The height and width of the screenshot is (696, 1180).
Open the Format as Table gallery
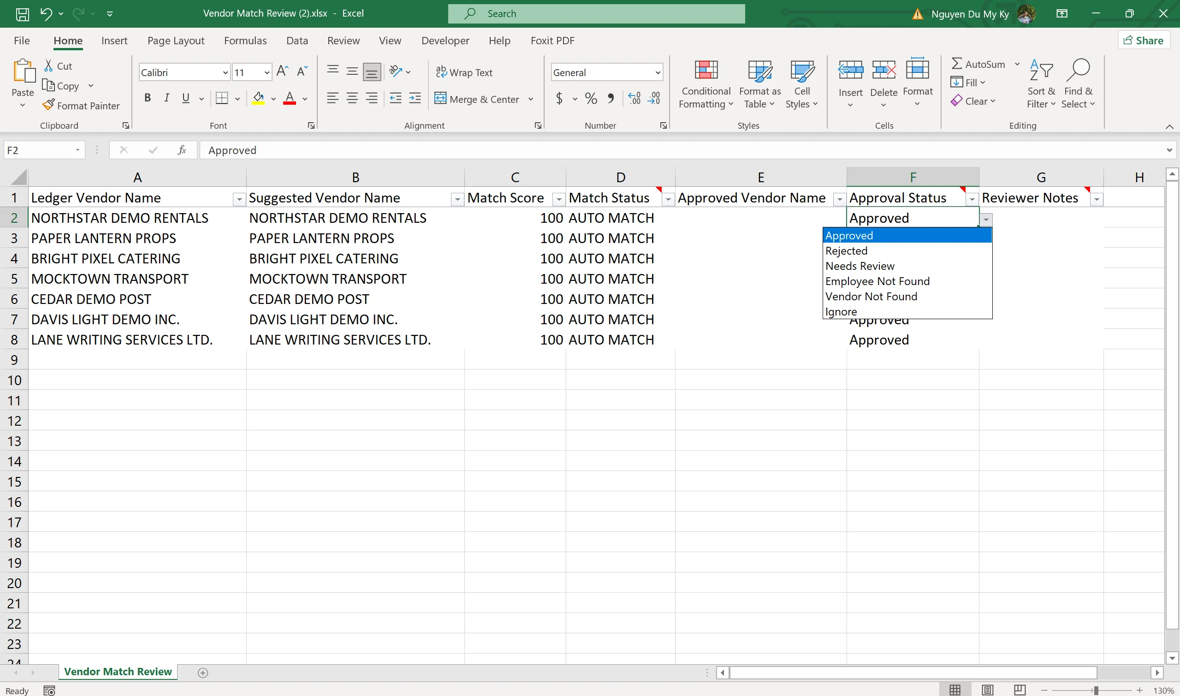pyautogui.click(x=760, y=84)
